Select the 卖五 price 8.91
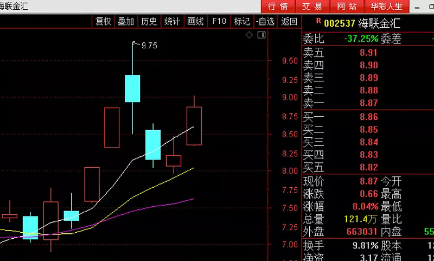This screenshot has height=261, width=434. 369,53
